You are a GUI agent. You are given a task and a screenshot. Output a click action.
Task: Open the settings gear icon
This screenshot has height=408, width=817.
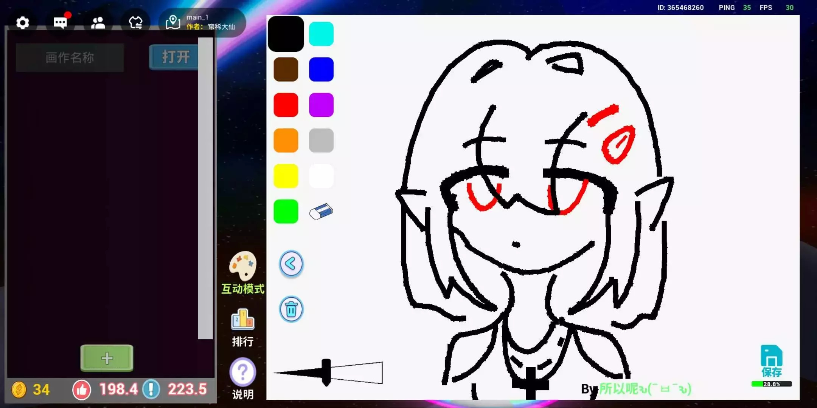[x=23, y=23]
